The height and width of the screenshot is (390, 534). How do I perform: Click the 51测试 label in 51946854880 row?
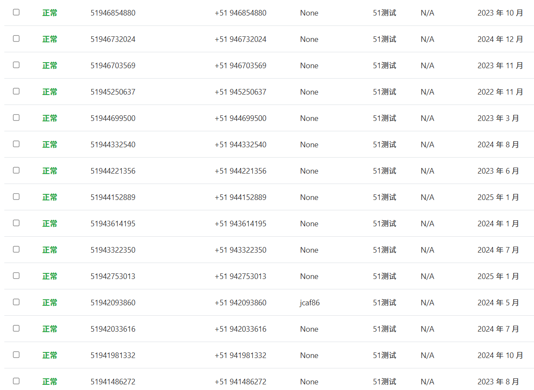(x=384, y=13)
